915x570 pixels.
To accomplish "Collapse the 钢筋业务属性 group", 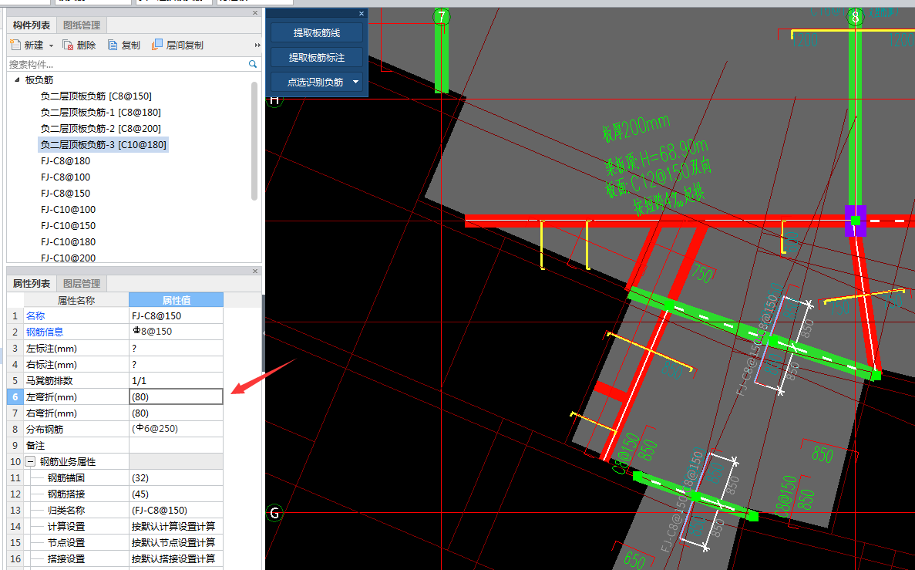I will (x=30, y=461).
